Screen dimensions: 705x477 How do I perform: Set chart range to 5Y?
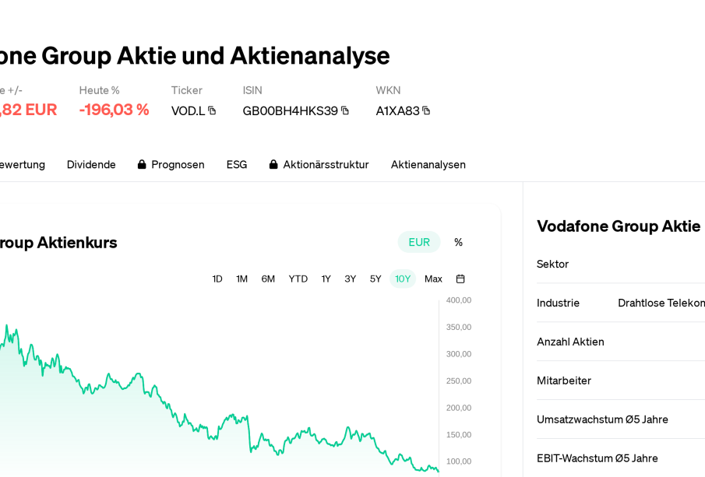(x=375, y=279)
